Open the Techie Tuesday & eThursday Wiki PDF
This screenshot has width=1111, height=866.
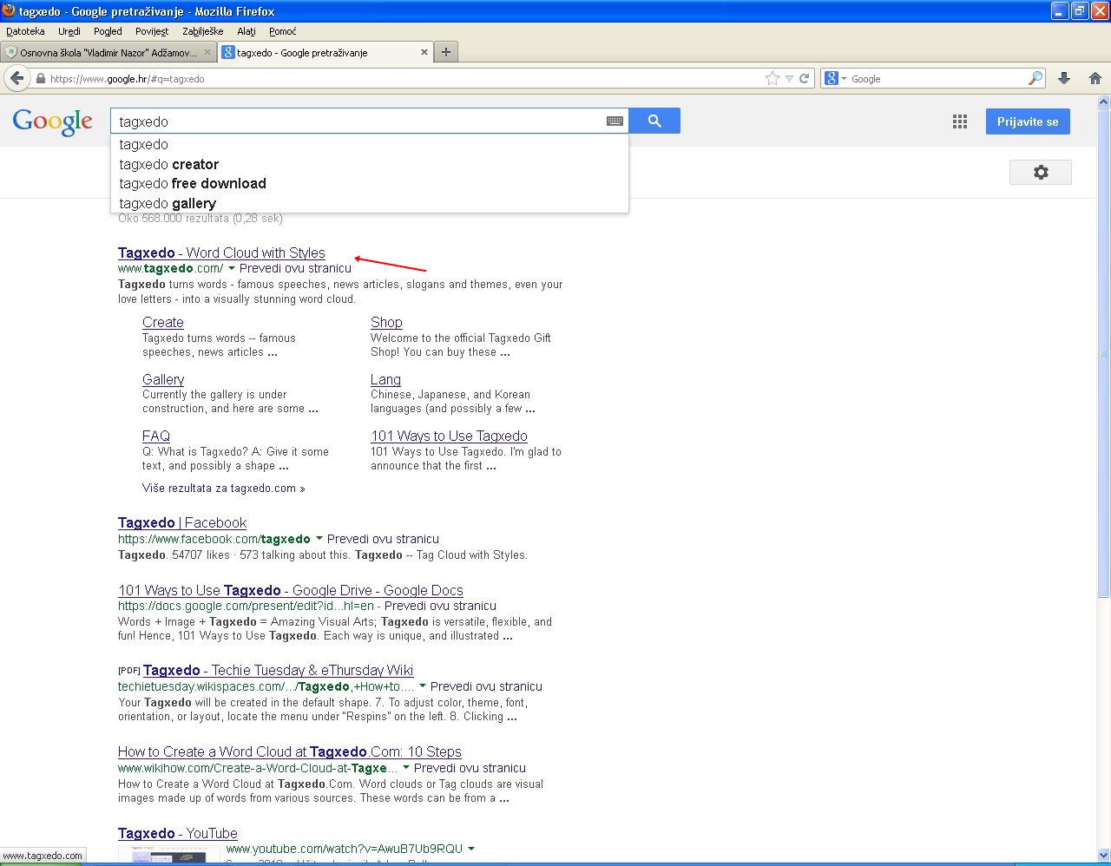point(278,670)
